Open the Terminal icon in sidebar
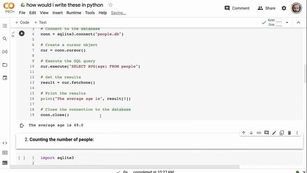The height and width of the screenshot is (173, 307). 5,163
